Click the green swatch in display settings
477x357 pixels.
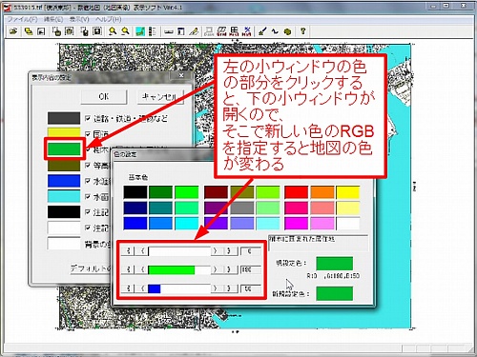pos(64,149)
